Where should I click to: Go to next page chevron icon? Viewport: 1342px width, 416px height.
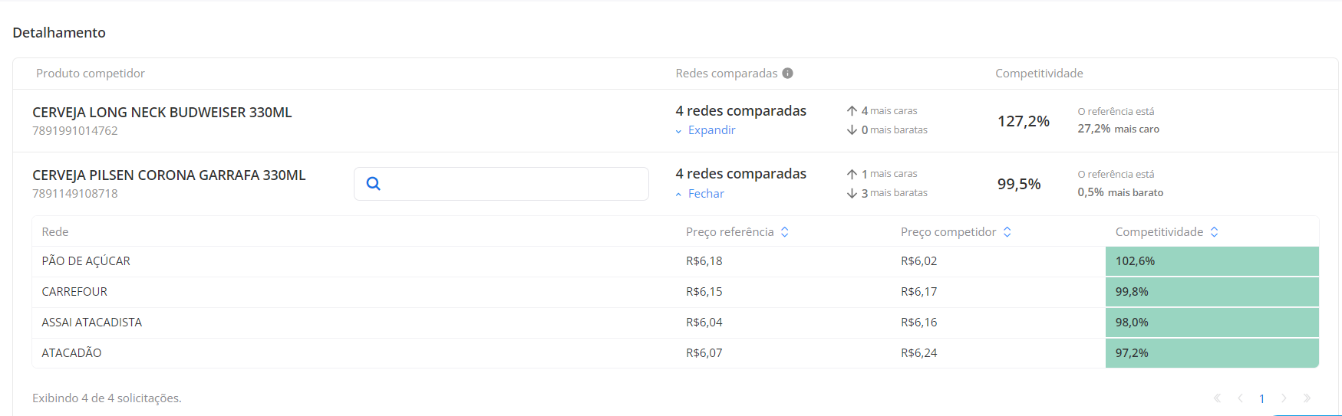coord(1284,398)
